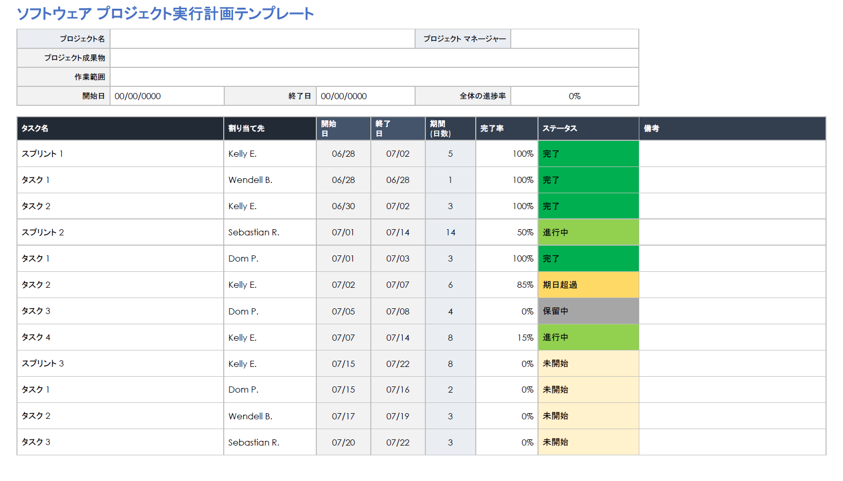
Task: Click the Sebastian R. cell in スプリント 2 row
Action: click(x=270, y=232)
